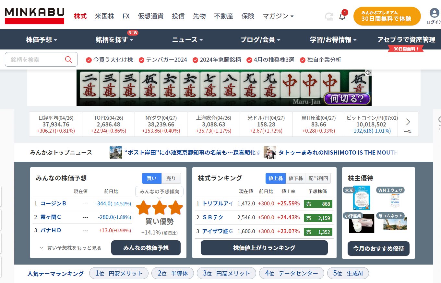441x283 pixels.
Task: Click the search magnifier icon
Action: pyautogui.click(x=68, y=60)
